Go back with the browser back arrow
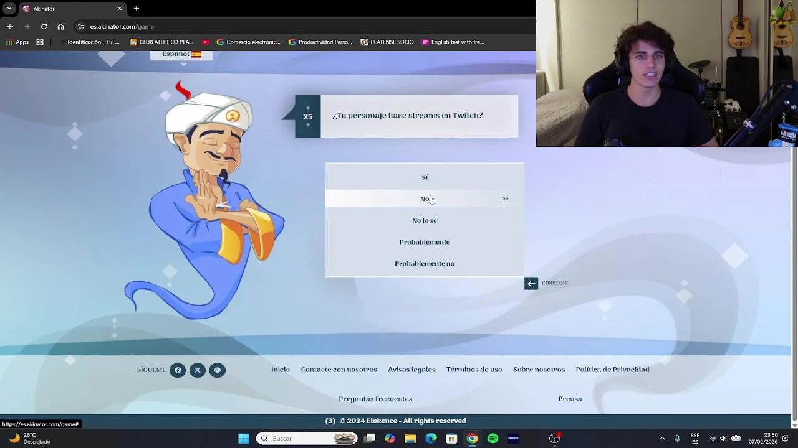The width and height of the screenshot is (798, 448). click(x=10, y=26)
